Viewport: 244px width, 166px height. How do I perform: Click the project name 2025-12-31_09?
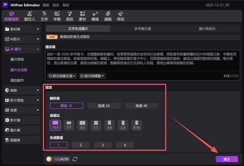[x=217, y=5]
